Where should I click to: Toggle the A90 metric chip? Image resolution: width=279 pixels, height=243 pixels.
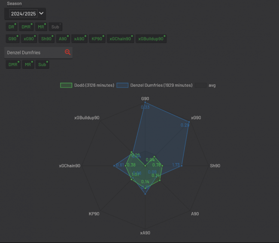(63, 39)
